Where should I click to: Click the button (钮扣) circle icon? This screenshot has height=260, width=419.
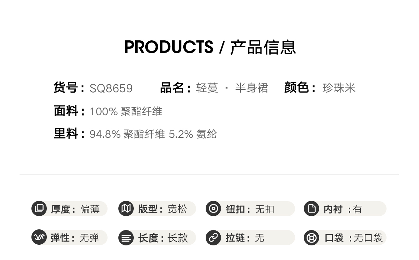pyautogui.click(x=213, y=208)
